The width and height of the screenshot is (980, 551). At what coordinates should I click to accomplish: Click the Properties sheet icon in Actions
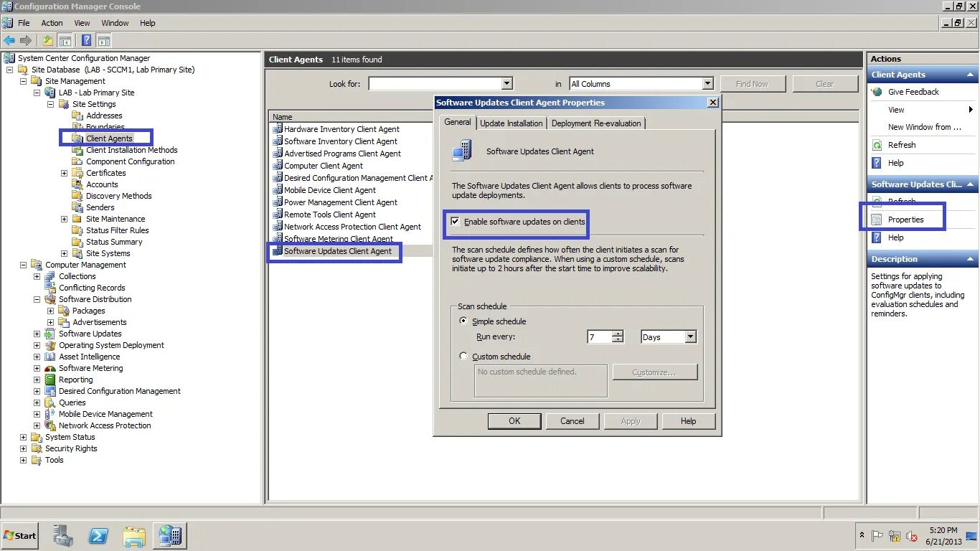pos(877,220)
